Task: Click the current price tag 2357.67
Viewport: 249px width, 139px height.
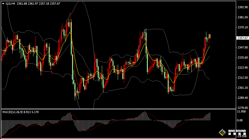Action: pyautogui.click(x=242, y=38)
